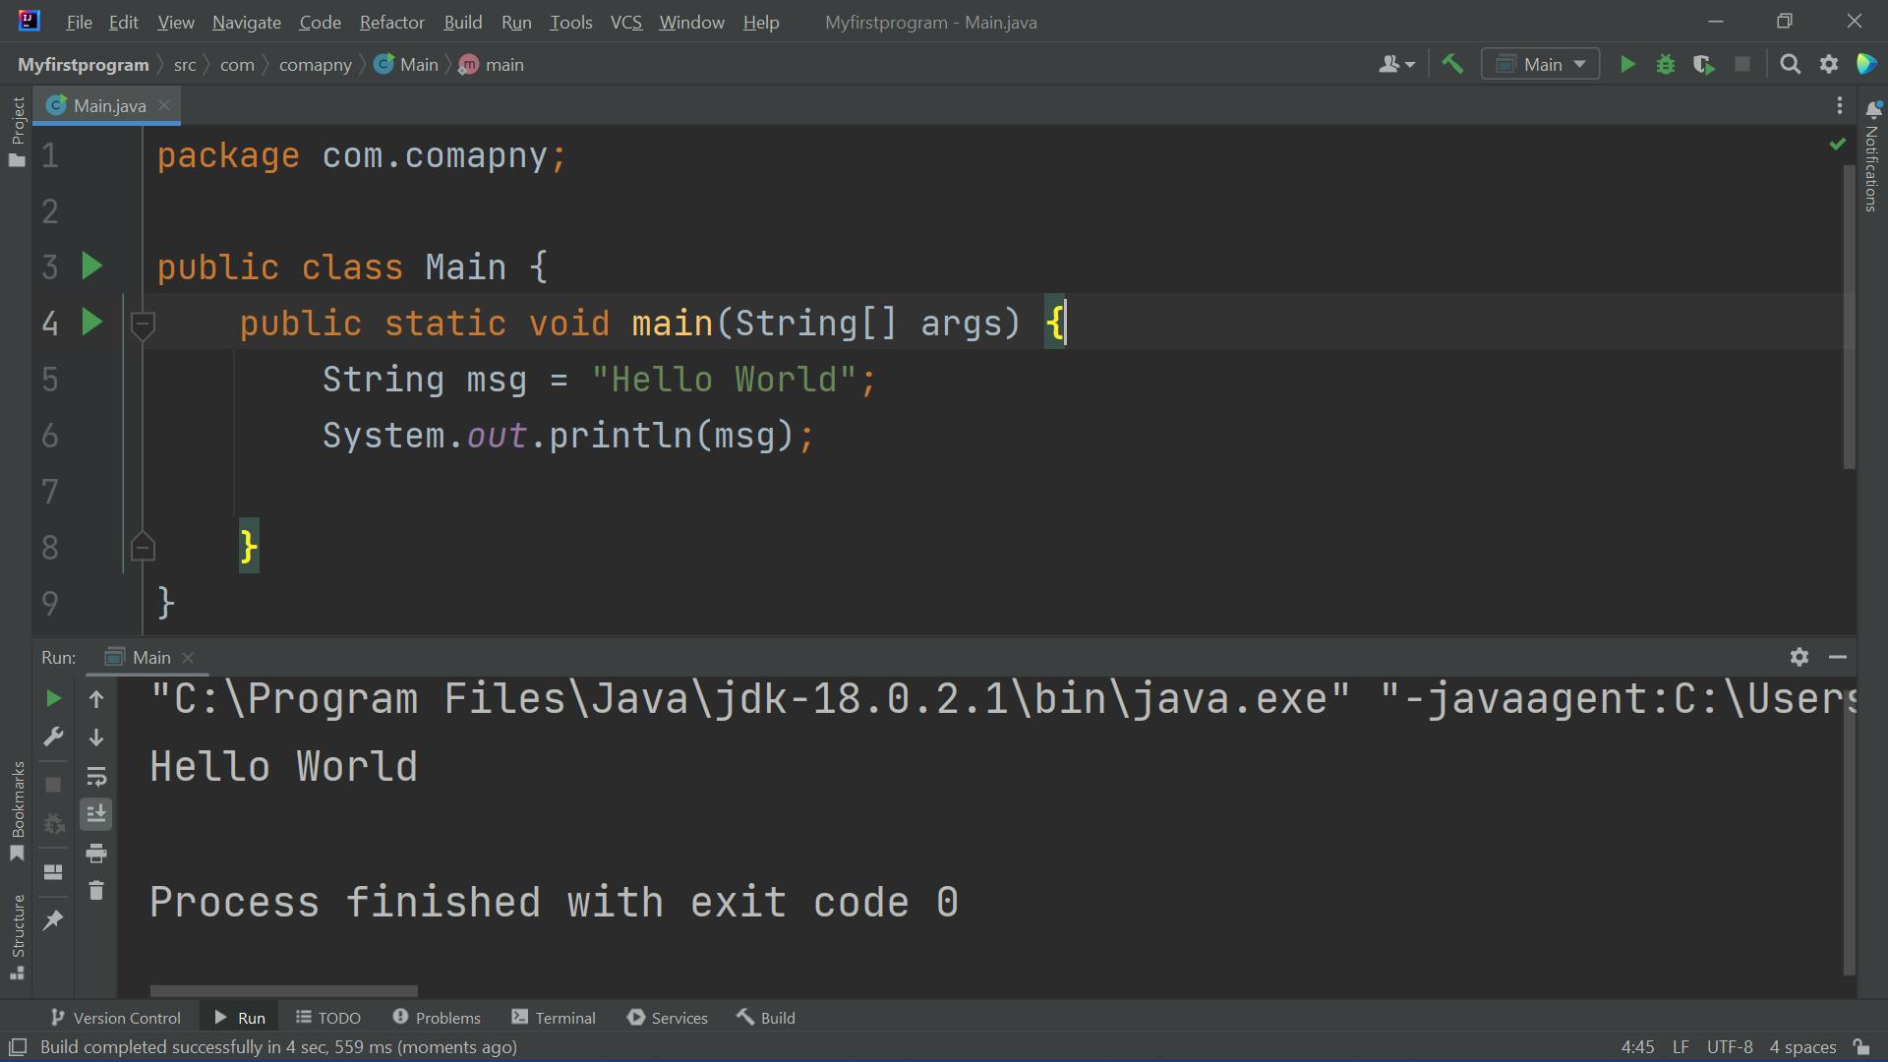This screenshot has width=1888, height=1062.
Task: Click the Stop icon in Run panel
Action: pyautogui.click(x=54, y=785)
